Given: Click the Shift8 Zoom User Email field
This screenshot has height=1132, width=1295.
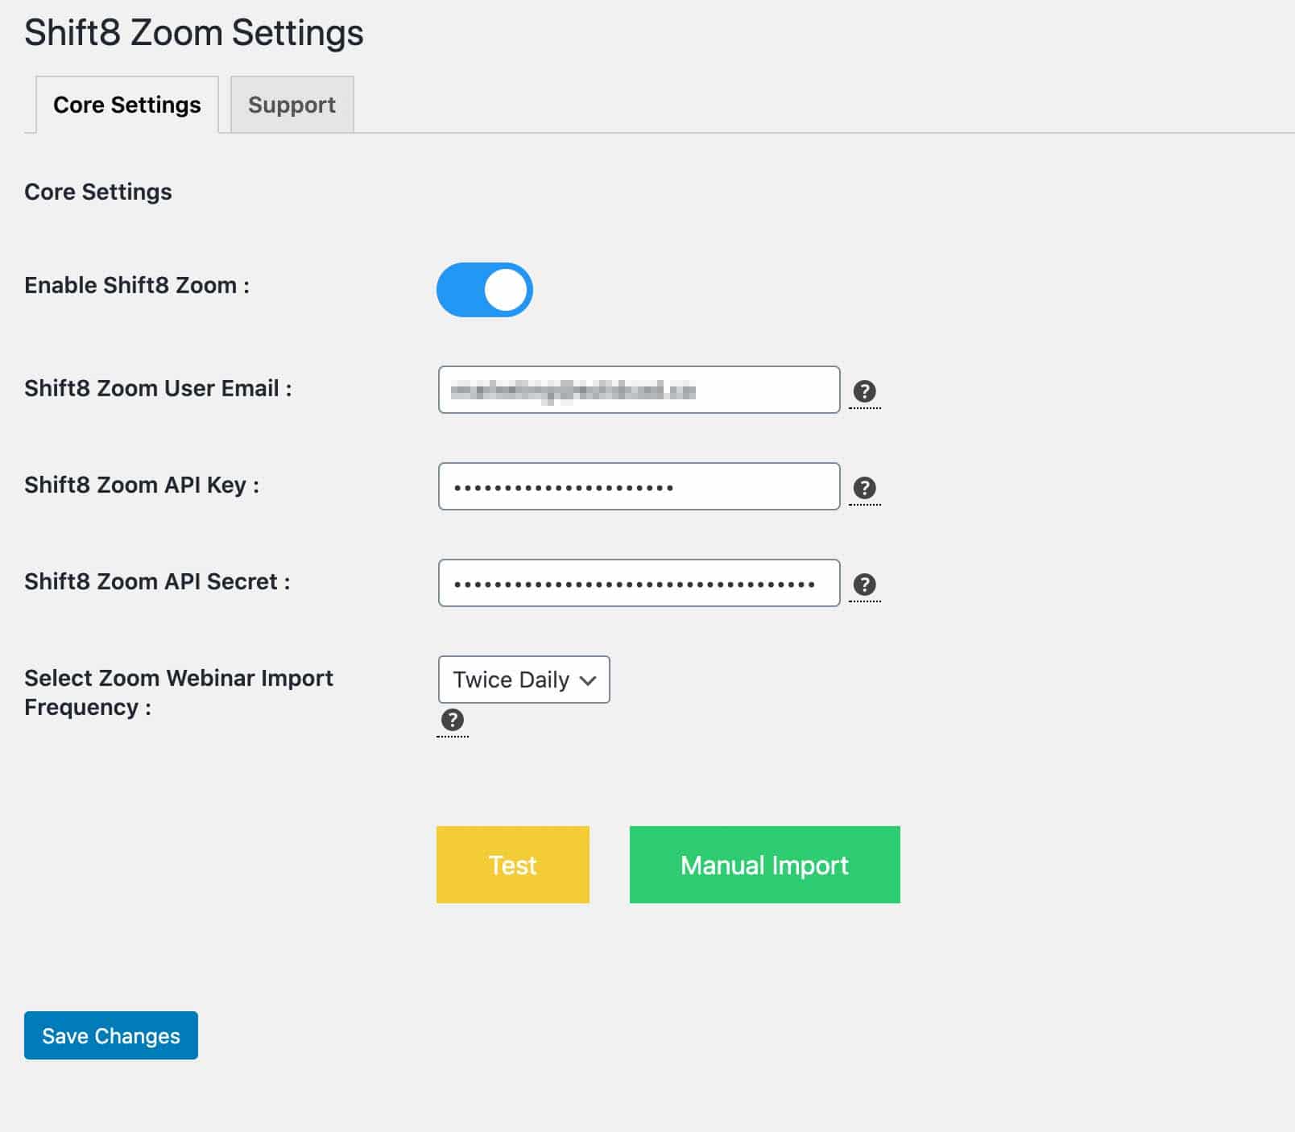Looking at the screenshot, I should tap(639, 390).
